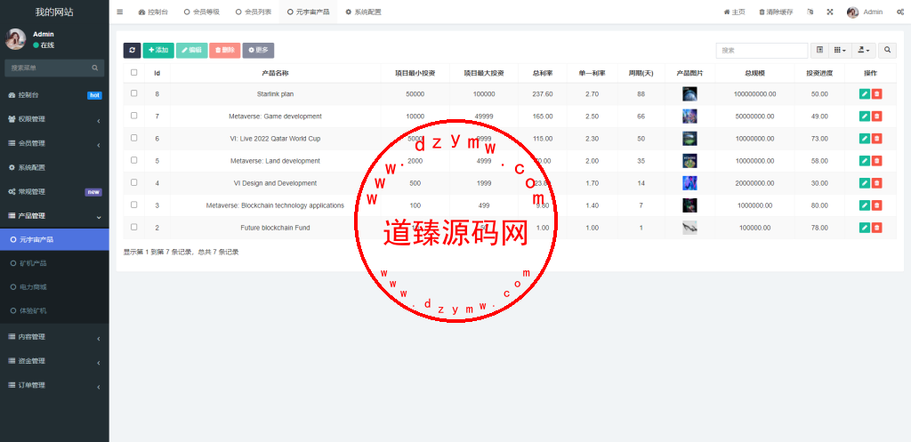911x442 pixels.
Task: Go to 主页 link in header
Action: tap(734, 12)
